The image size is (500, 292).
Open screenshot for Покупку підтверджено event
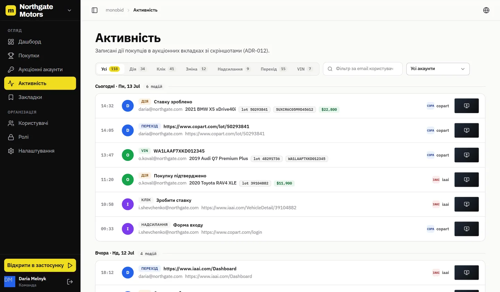point(466,180)
